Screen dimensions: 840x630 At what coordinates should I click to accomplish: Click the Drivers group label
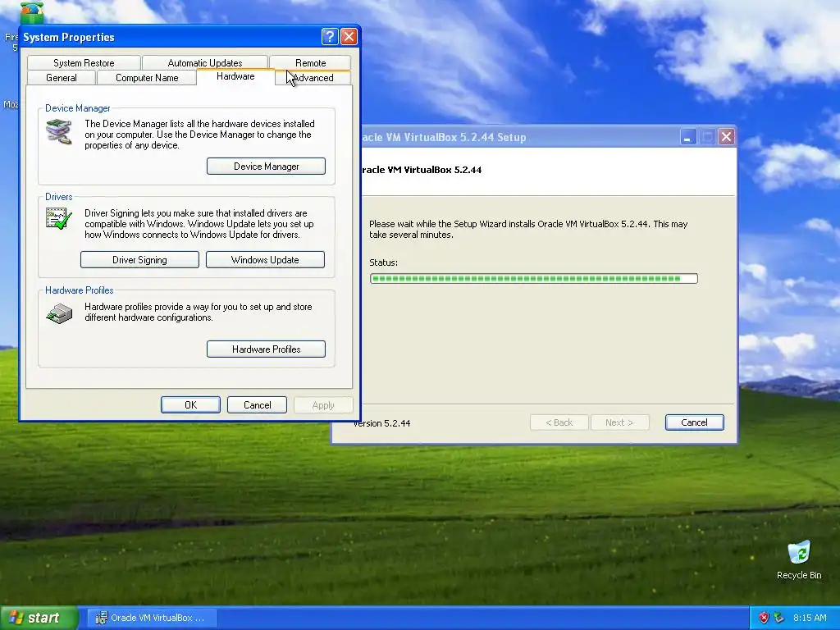point(58,197)
